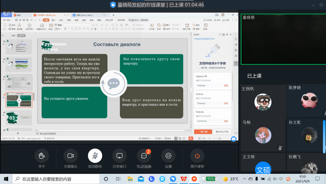Click zoom slider handle in status bar
Image resolution: width=326 pixels, height=184 pixels.
point(219,138)
